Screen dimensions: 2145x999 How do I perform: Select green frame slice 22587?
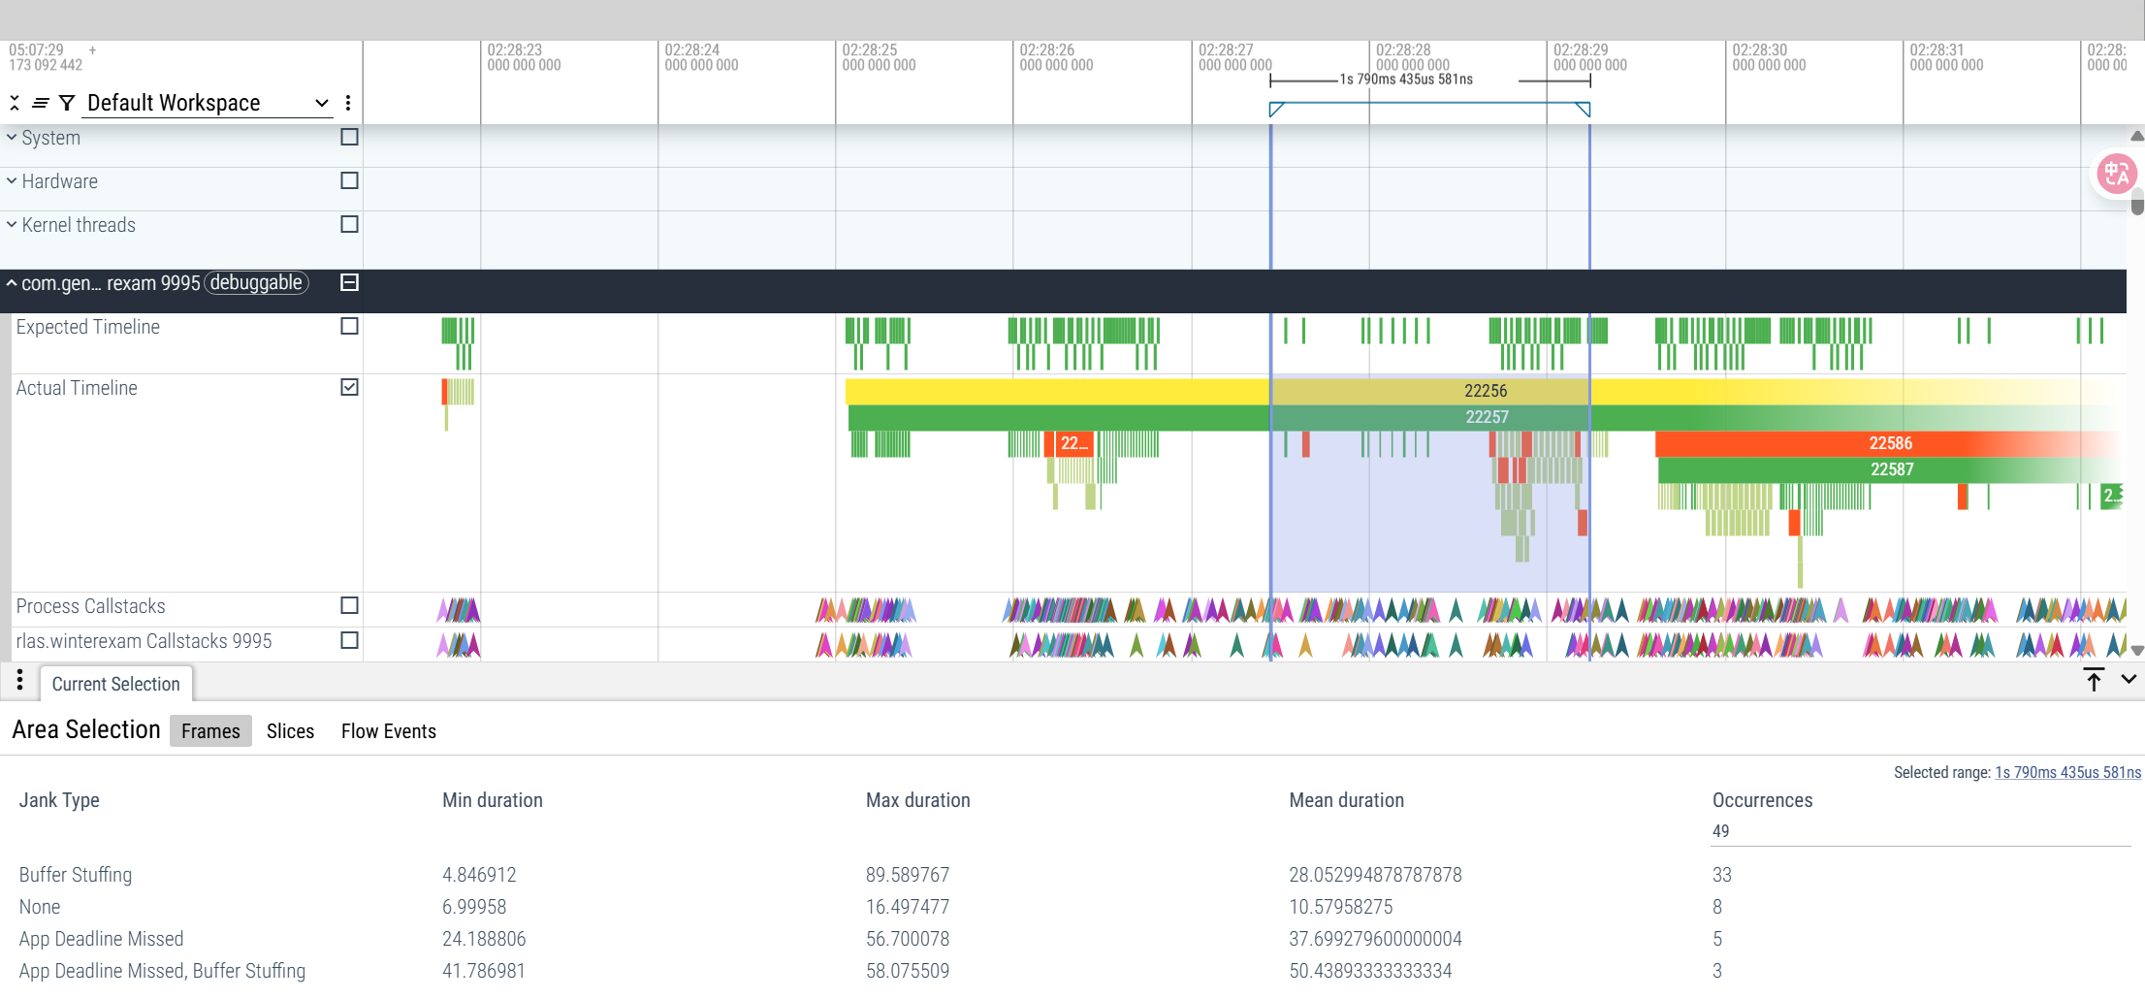[x=1892, y=469]
